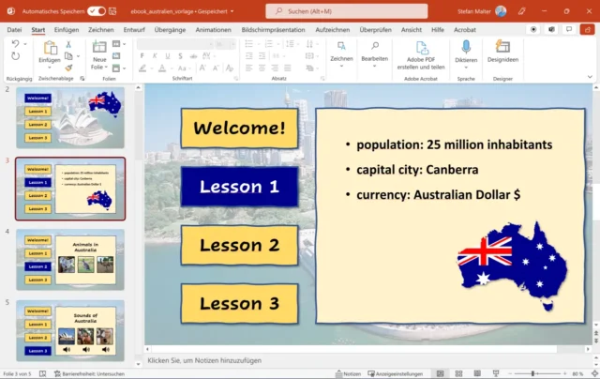This screenshot has width=600, height=379.
Task: Start slideshow from status bar icon
Action: (494, 373)
